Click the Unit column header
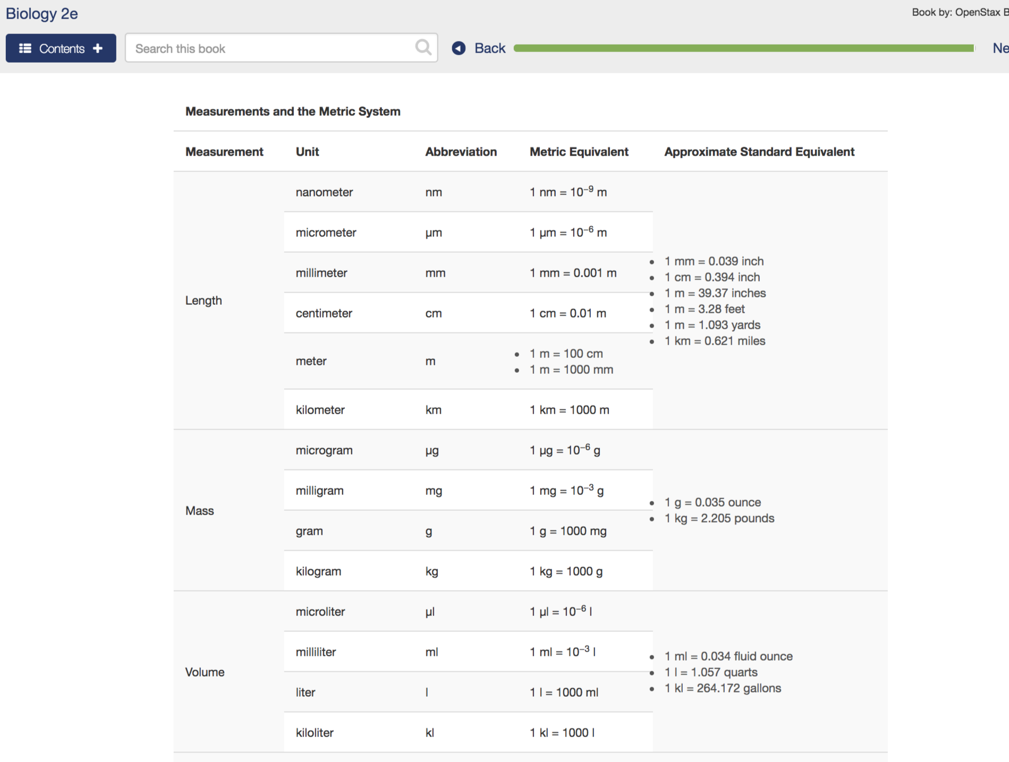This screenshot has height=762, width=1009. [x=307, y=151]
